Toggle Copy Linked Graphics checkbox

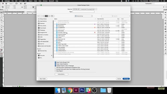[x=55, y=64]
